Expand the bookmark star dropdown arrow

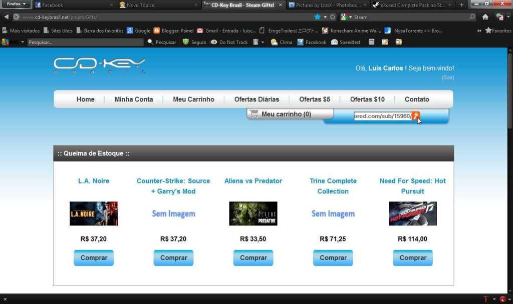pos(325,17)
